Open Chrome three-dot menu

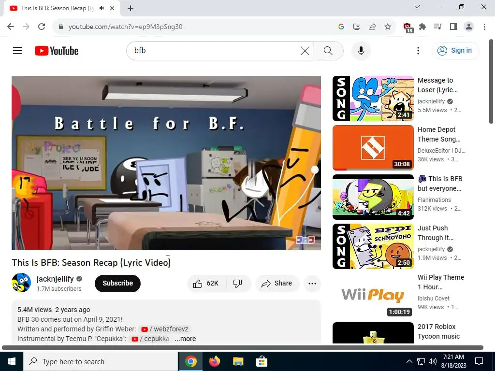[484, 27]
